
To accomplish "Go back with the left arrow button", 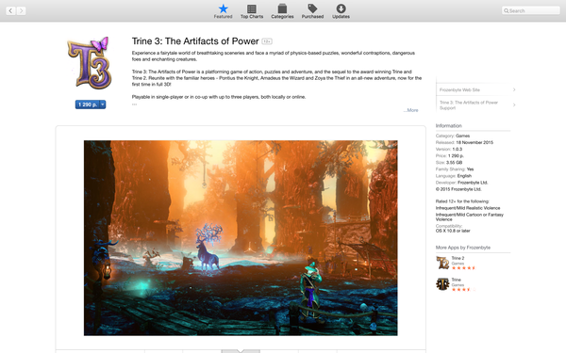I will (x=10, y=10).
